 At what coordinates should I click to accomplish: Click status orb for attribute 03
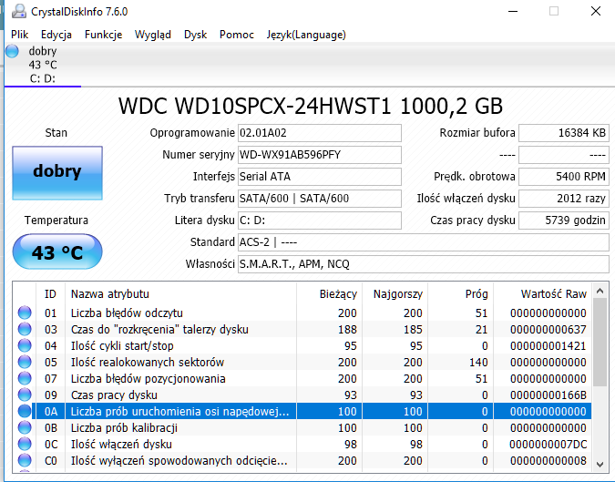25,329
